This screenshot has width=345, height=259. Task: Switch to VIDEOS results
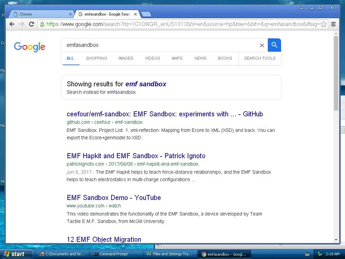point(153,58)
